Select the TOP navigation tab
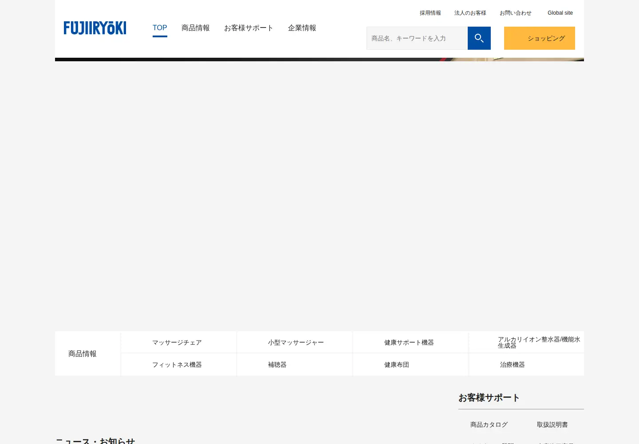 160,28
